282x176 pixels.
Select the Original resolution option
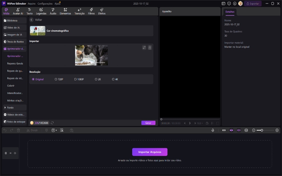[38, 79]
